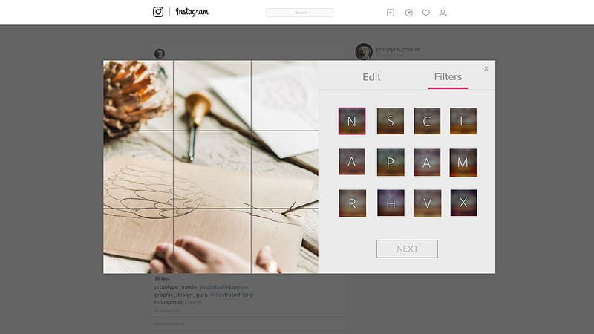
Task: Click the Instagram camera logo icon
Action: (158, 12)
